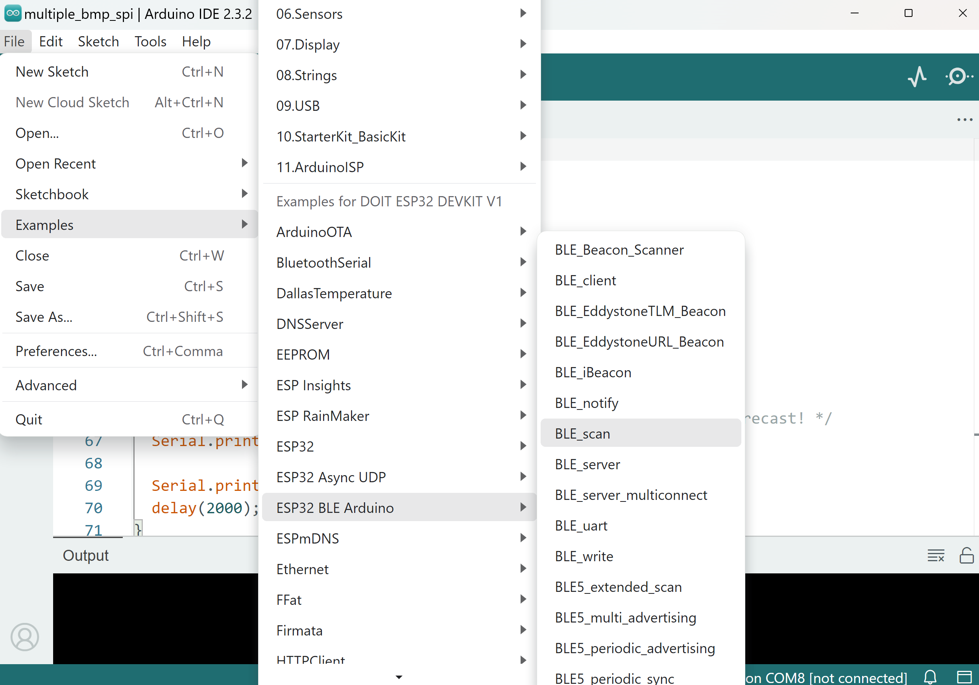Expand EEPROM examples
The height and width of the screenshot is (685, 979).
tap(399, 354)
